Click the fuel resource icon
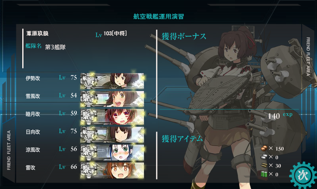The image size is (317, 189). [x=264, y=148]
